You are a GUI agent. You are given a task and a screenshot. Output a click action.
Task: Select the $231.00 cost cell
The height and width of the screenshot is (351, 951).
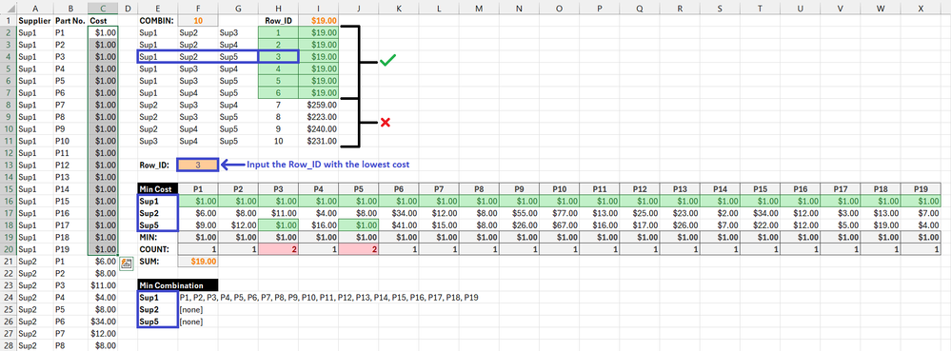318,141
